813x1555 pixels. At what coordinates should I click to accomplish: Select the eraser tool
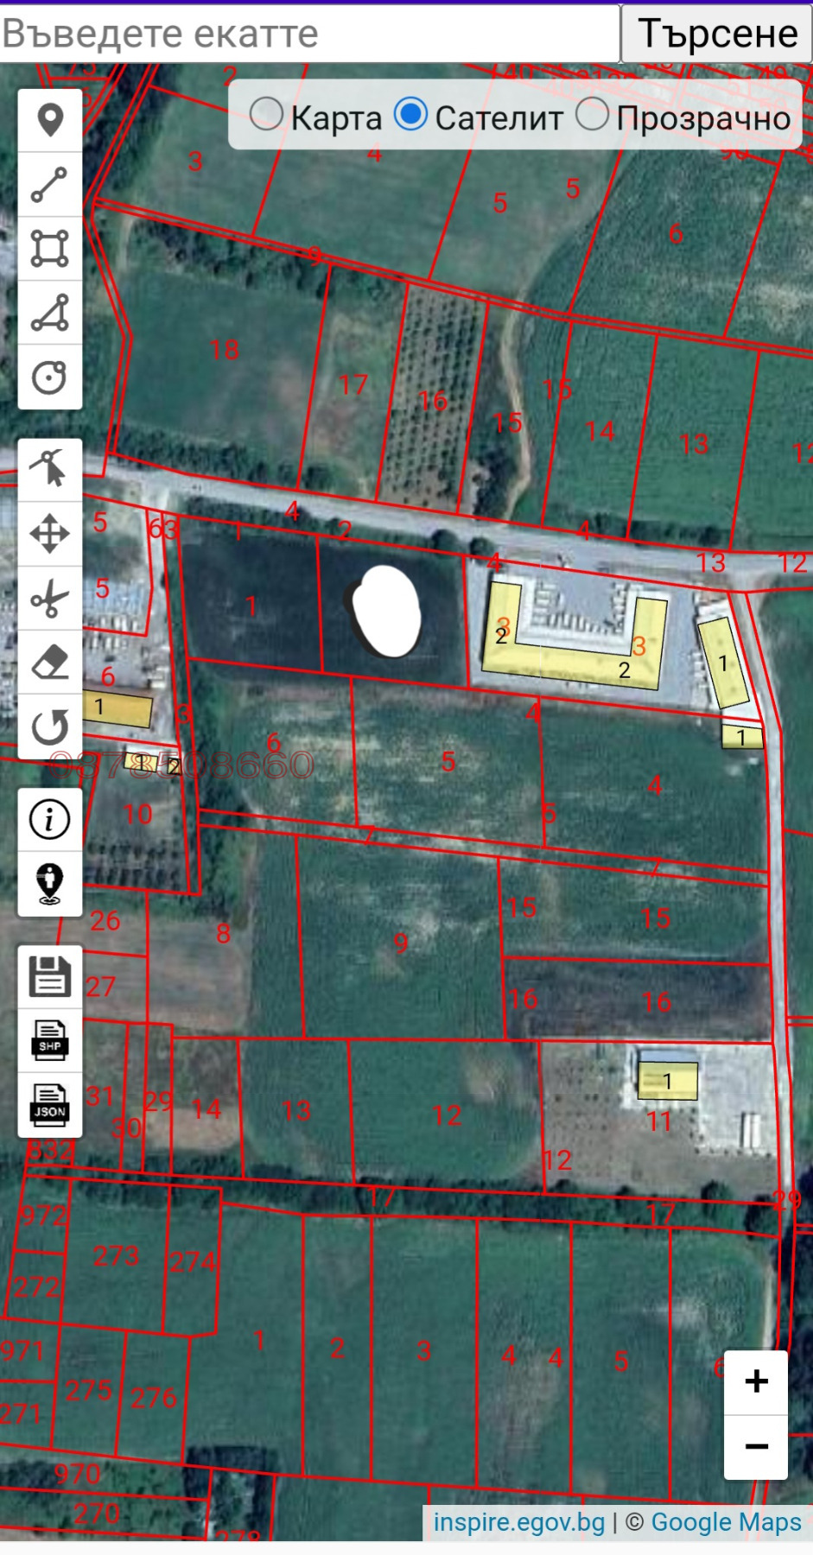(x=50, y=663)
